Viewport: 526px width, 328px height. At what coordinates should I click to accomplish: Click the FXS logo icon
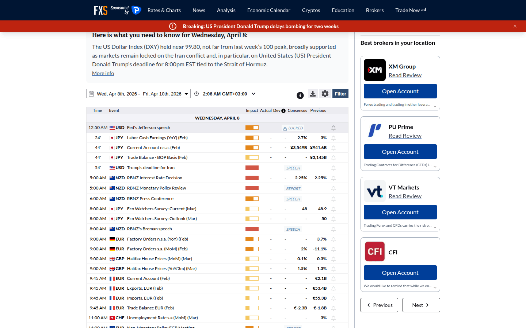tap(101, 10)
